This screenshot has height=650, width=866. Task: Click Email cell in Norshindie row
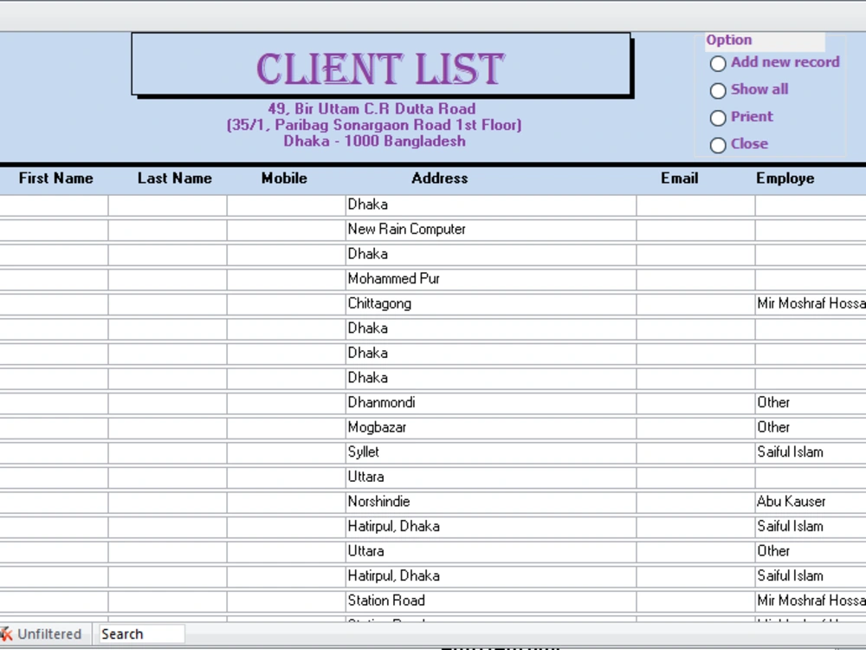pos(696,502)
